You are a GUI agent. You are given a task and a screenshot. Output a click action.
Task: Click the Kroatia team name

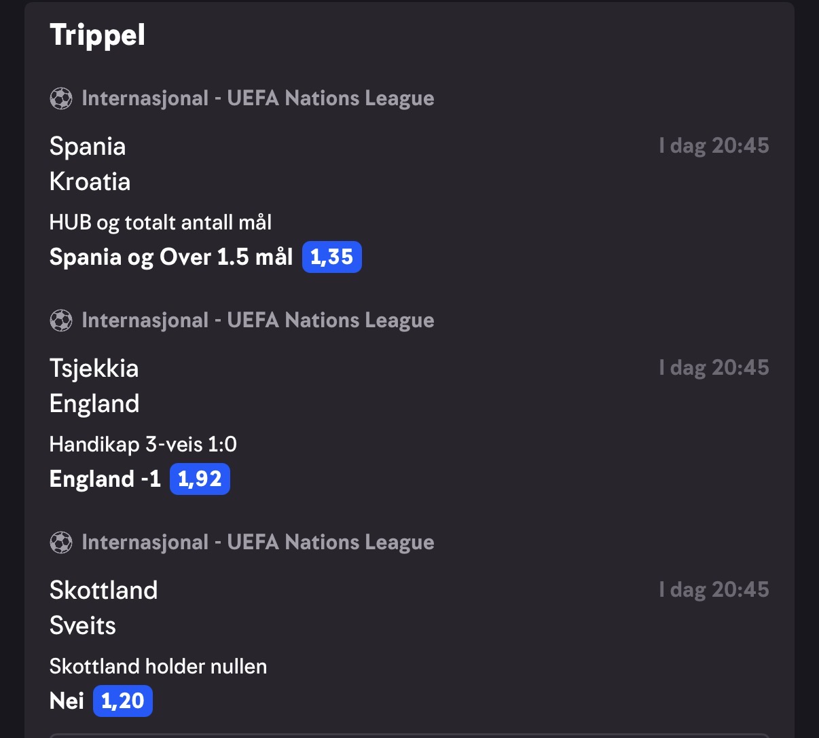pos(90,181)
